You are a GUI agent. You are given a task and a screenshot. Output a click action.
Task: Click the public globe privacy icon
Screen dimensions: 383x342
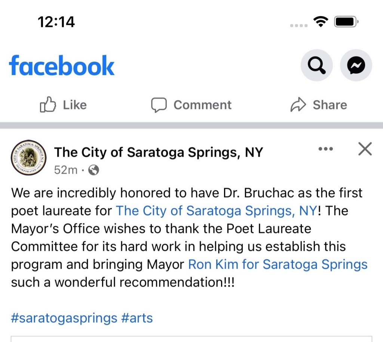(x=94, y=170)
